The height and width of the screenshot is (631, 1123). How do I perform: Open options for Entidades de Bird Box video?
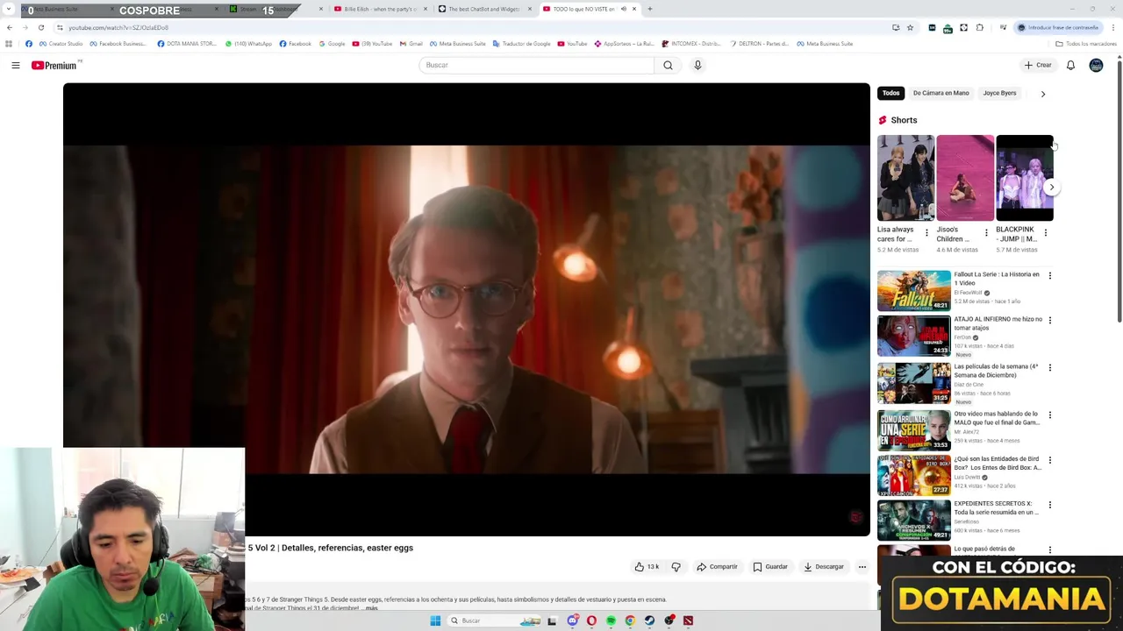point(1049,460)
